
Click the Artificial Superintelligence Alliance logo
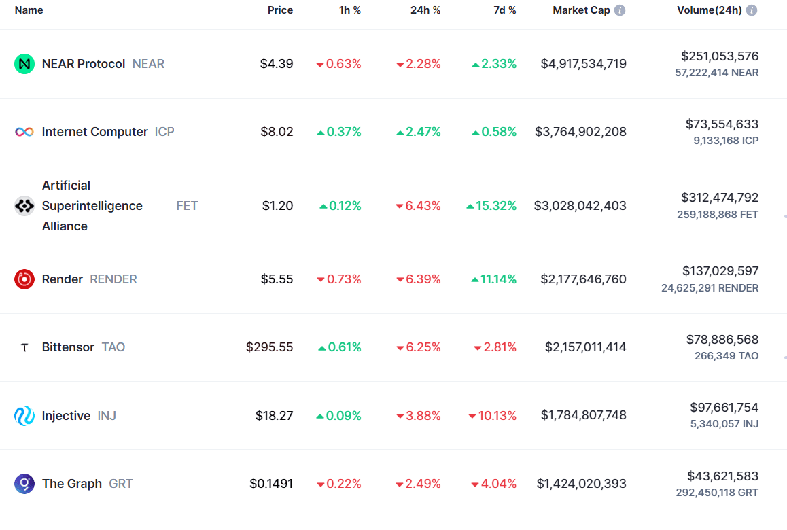(24, 206)
